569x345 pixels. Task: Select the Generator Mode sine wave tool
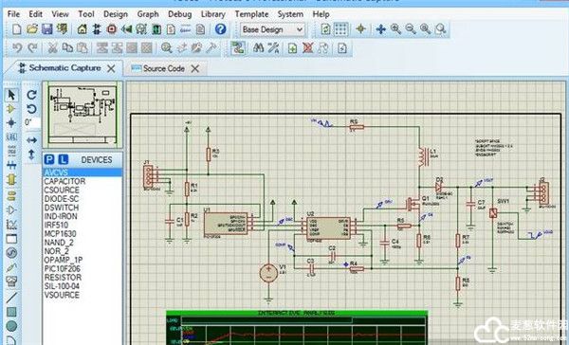point(11,253)
